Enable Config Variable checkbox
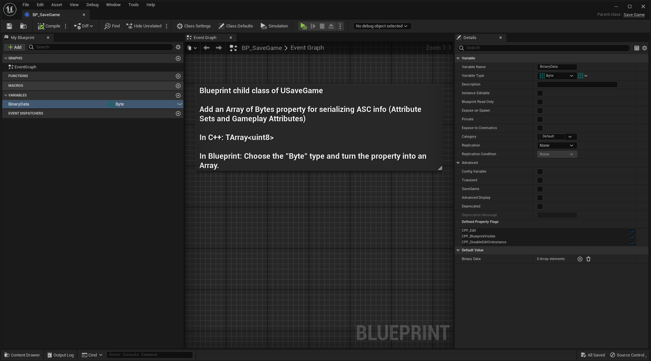Screen dimensions: 651x361 (x=540, y=172)
